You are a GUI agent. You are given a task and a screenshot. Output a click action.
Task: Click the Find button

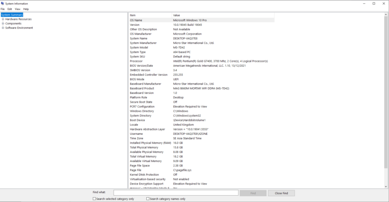[253, 193]
